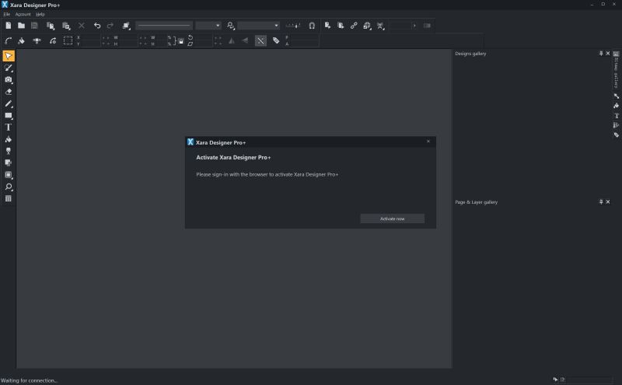The height and width of the screenshot is (385, 622).
Task: Open the dropdown next to user icon
Action: tap(276, 26)
